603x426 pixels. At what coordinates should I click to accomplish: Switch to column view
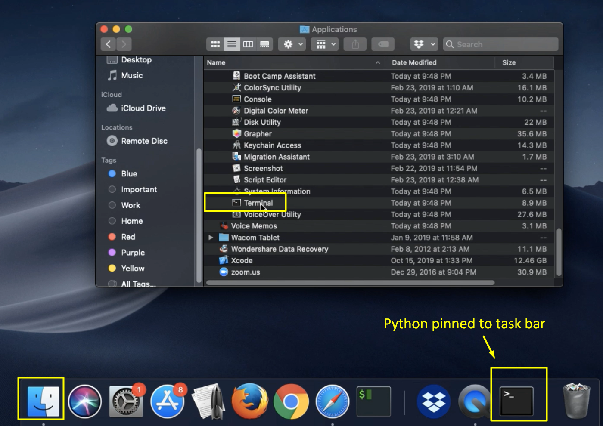click(248, 44)
